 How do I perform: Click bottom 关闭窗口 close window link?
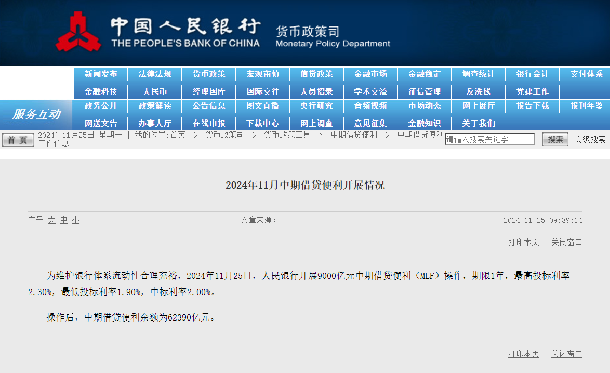(566, 354)
